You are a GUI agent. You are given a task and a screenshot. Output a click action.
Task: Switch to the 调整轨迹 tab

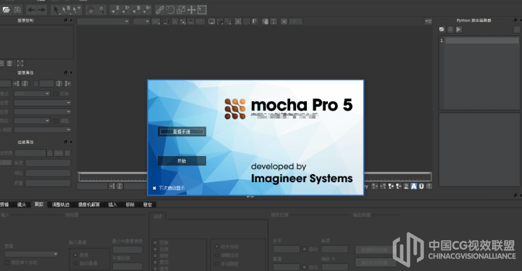[60, 205]
